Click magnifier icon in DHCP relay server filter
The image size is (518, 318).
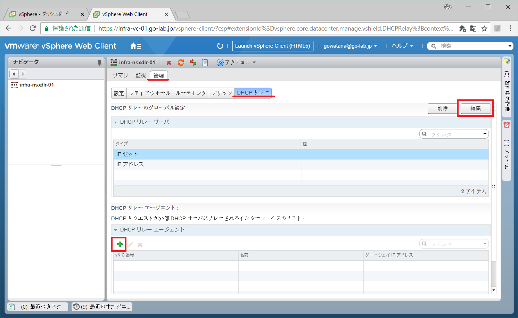424,134
